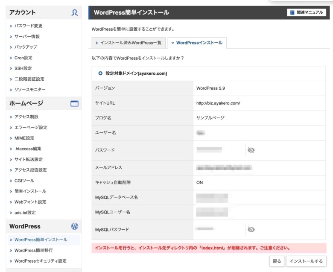Open サイト転送設定
Image resolution: width=333 pixels, height=272 pixels.
(29, 159)
